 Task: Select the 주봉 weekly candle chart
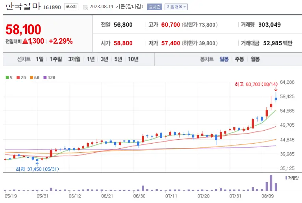239,59
